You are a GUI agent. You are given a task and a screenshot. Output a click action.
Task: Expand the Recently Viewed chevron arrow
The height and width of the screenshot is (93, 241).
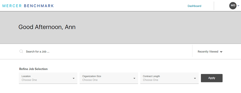click(x=221, y=52)
